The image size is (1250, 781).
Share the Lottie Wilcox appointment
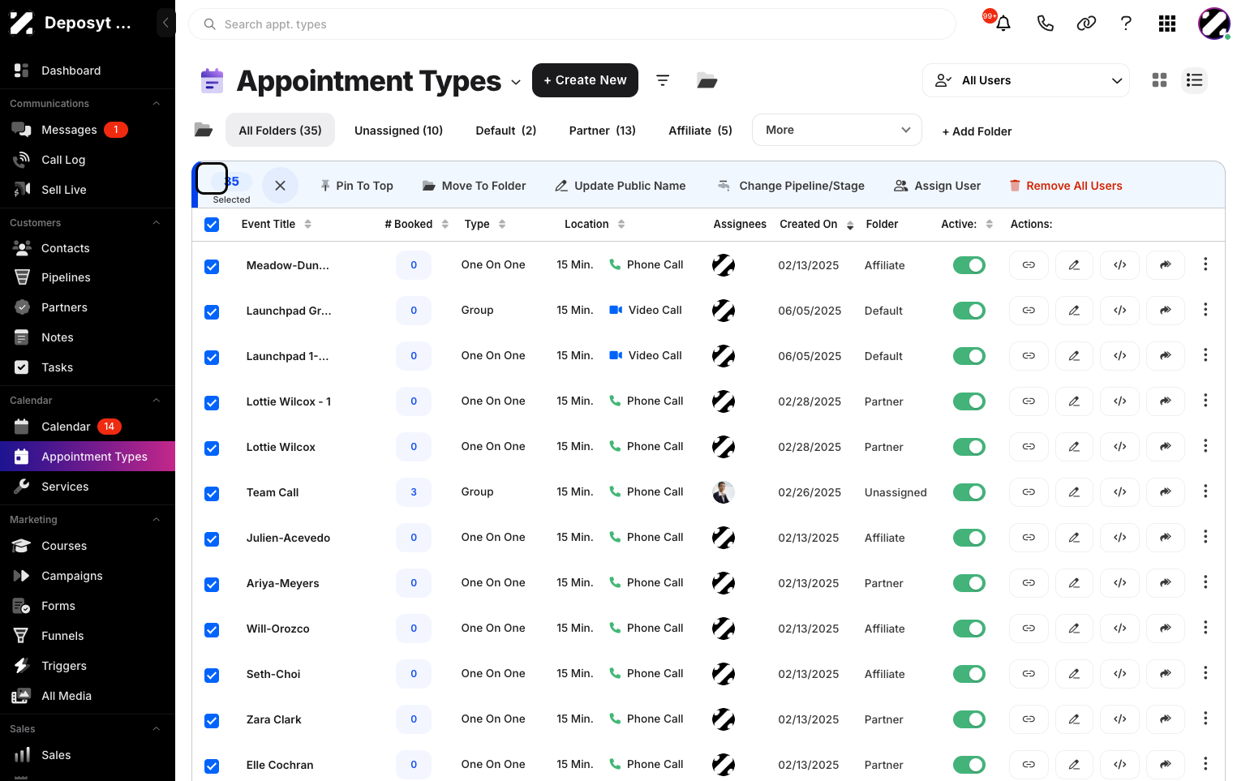(1166, 447)
